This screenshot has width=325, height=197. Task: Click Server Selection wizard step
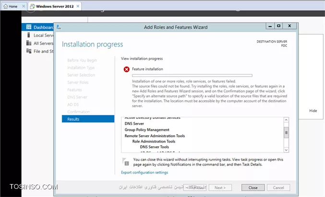(81, 75)
